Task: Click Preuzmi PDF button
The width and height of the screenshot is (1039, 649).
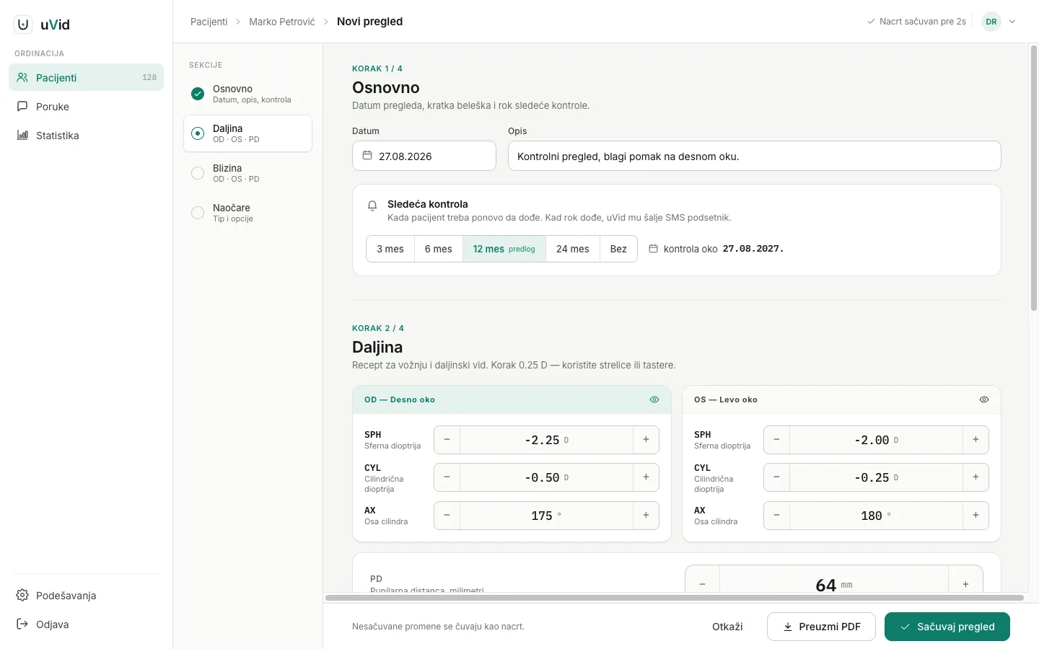Action: click(821, 627)
